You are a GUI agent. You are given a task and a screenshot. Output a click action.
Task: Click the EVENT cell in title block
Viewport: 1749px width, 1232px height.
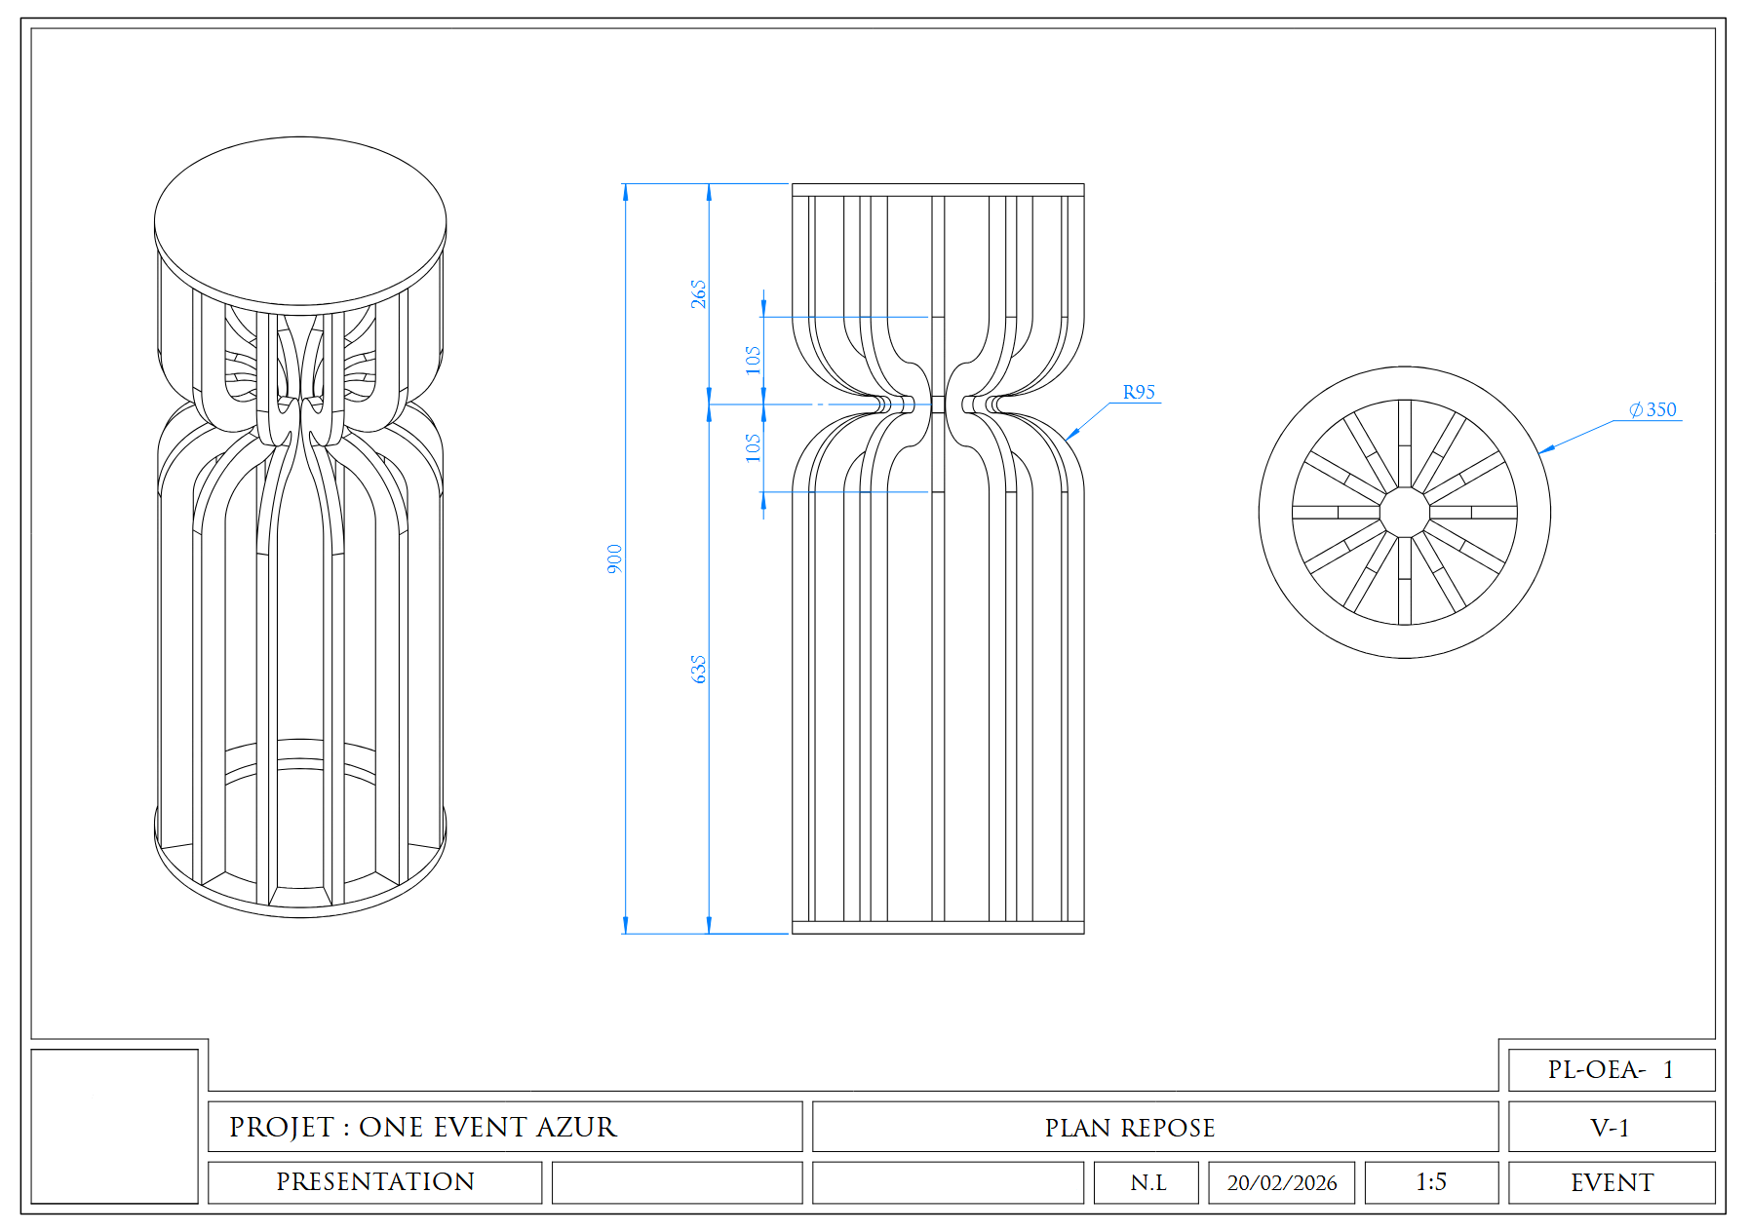point(1611,1182)
